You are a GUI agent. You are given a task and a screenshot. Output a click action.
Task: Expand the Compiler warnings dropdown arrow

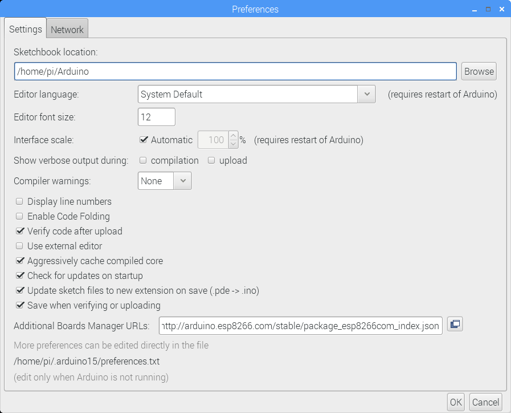tap(183, 181)
